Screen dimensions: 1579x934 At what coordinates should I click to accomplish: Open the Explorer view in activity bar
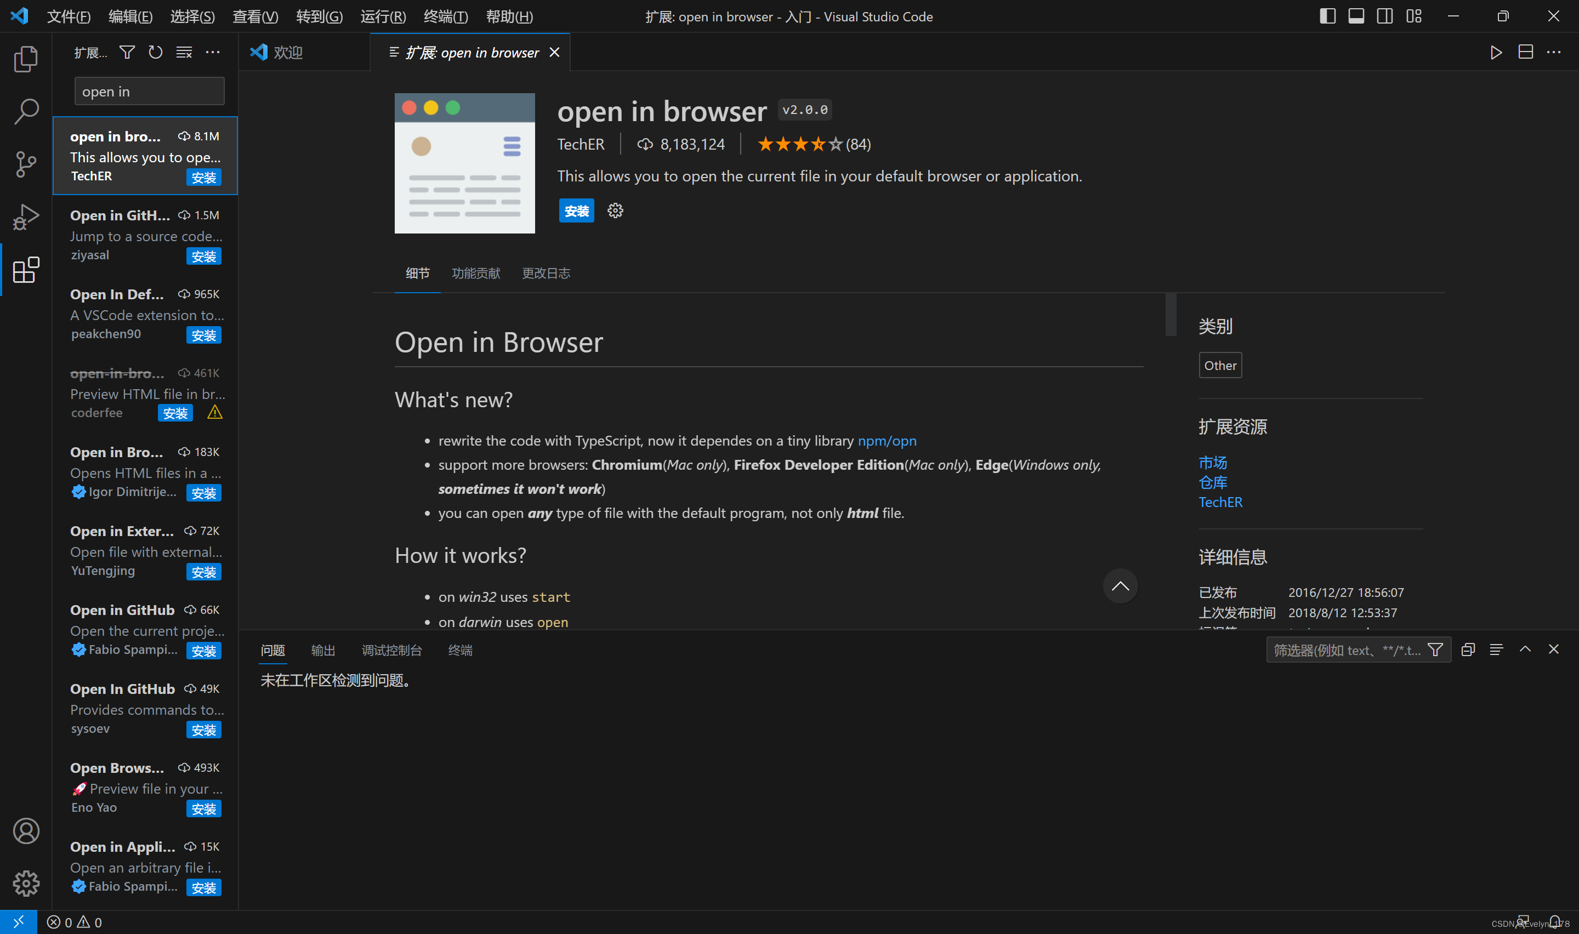click(26, 59)
